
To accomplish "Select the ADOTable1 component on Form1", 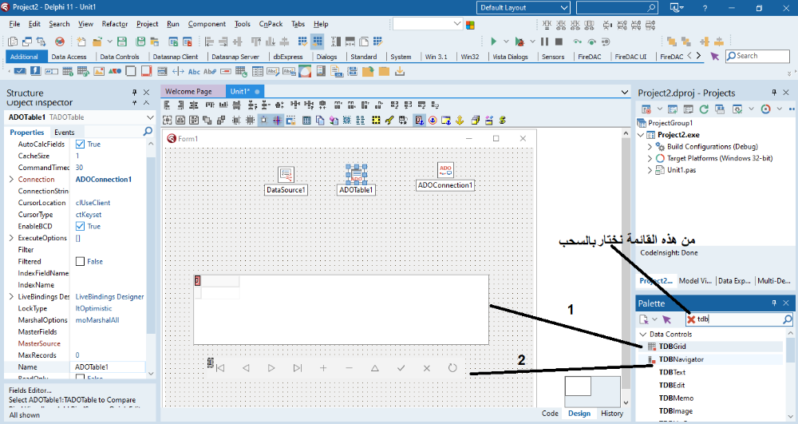I will [356, 175].
